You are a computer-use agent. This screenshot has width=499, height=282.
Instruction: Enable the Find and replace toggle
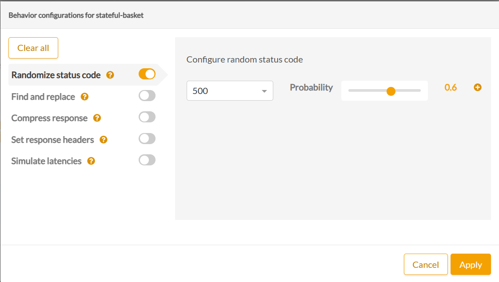(x=147, y=96)
